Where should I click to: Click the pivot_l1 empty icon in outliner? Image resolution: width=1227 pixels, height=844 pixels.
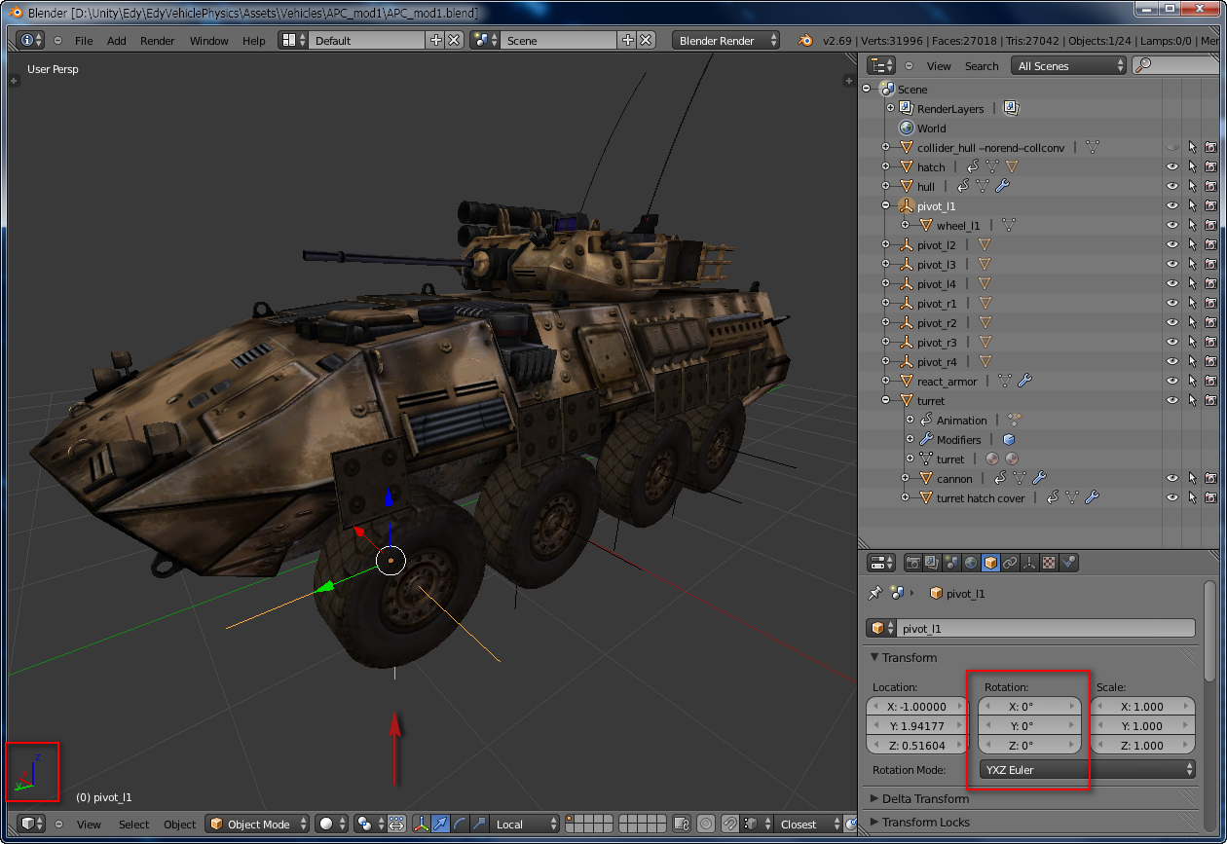pyautogui.click(x=906, y=206)
